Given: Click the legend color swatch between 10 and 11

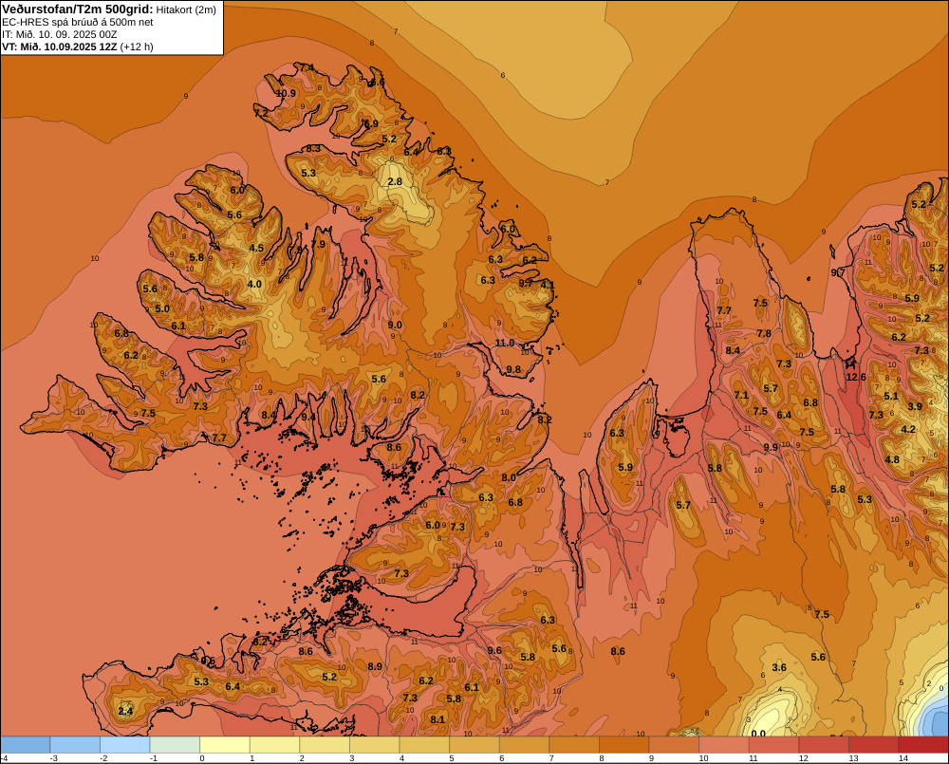Looking at the screenshot, I should point(724,745).
